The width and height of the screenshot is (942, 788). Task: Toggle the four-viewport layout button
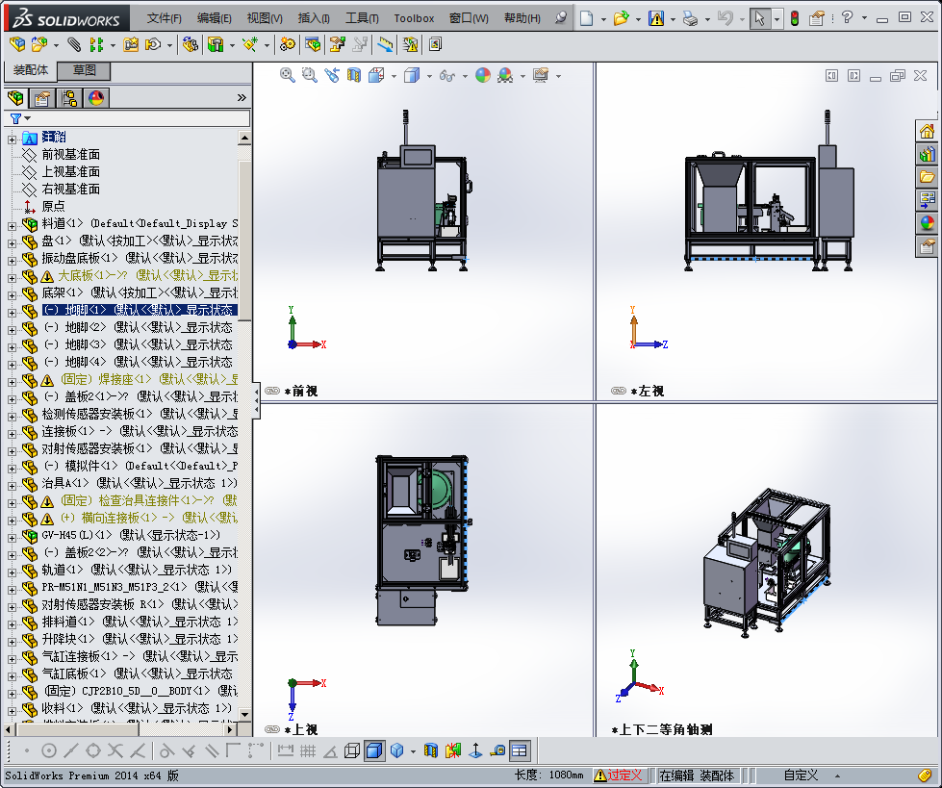[519, 750]
